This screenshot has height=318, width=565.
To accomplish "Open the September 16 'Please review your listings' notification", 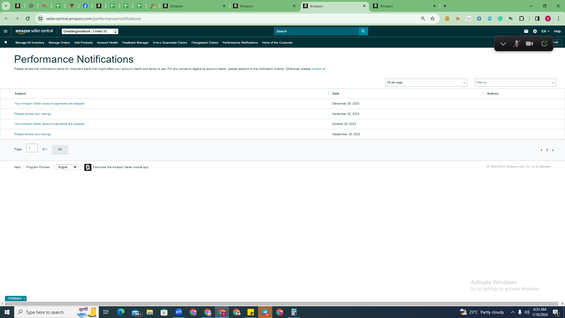I will point(32,134).
